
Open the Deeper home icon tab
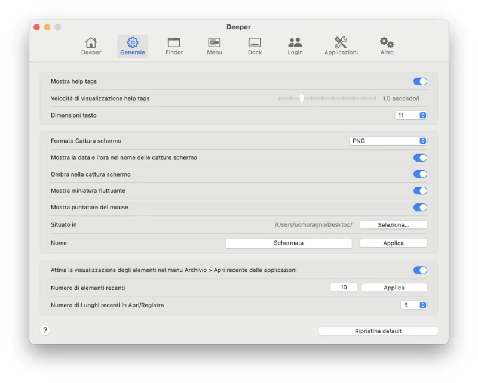point(91,43)
